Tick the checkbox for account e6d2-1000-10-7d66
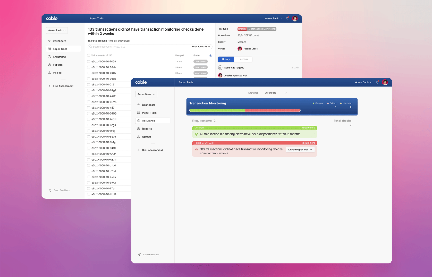This screenshot has width=432, height=277. point(89,61)
